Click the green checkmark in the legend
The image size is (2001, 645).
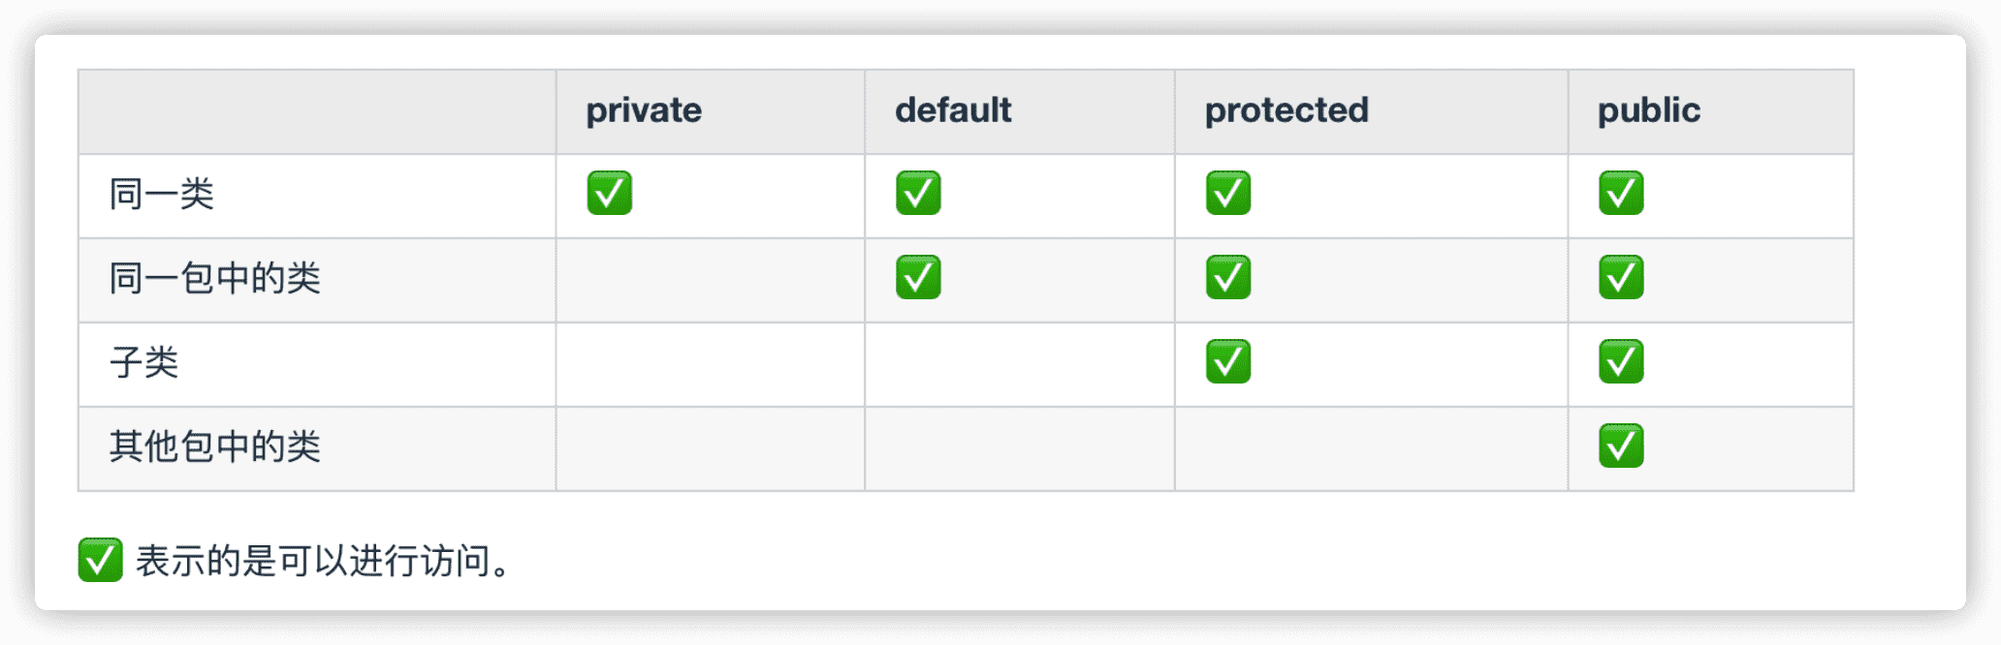(x=100, y=560)
